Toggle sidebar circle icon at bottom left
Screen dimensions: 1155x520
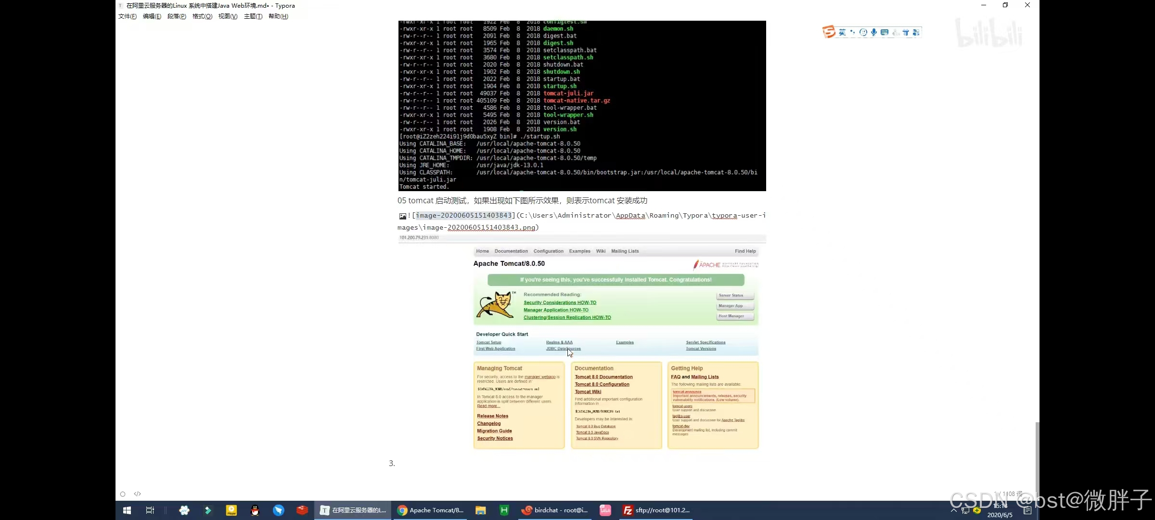click(x=123, y=494)
